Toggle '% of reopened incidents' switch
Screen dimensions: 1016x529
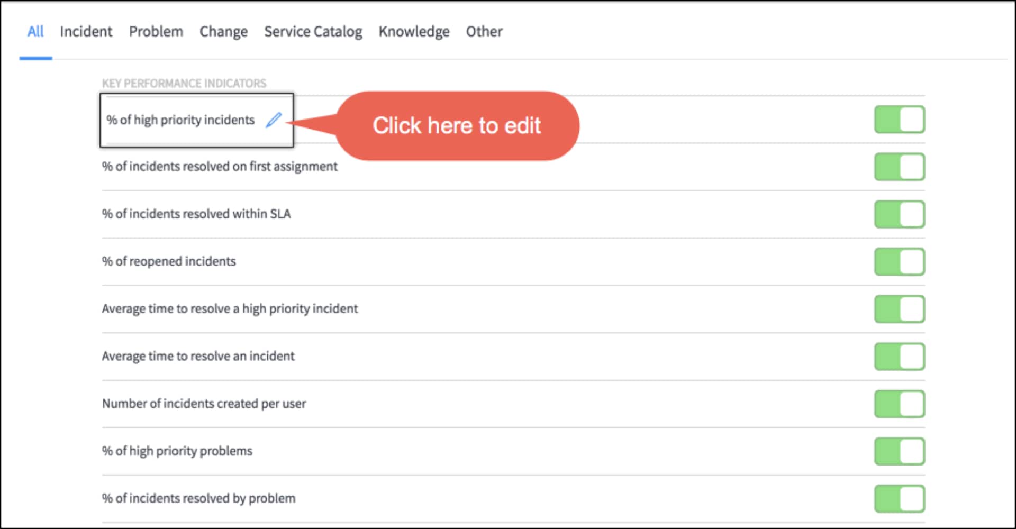899,262
